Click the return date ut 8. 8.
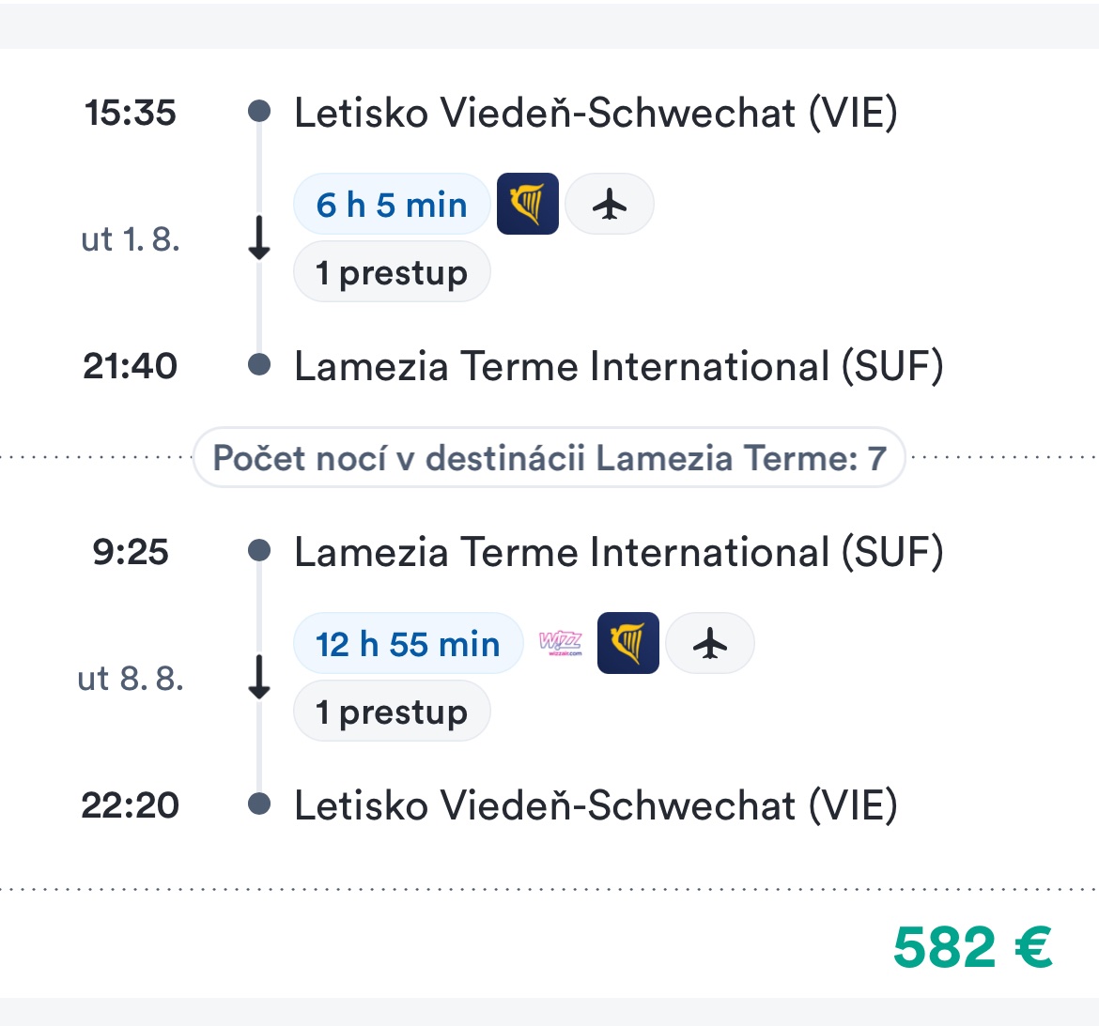 (x=131, y=678)
